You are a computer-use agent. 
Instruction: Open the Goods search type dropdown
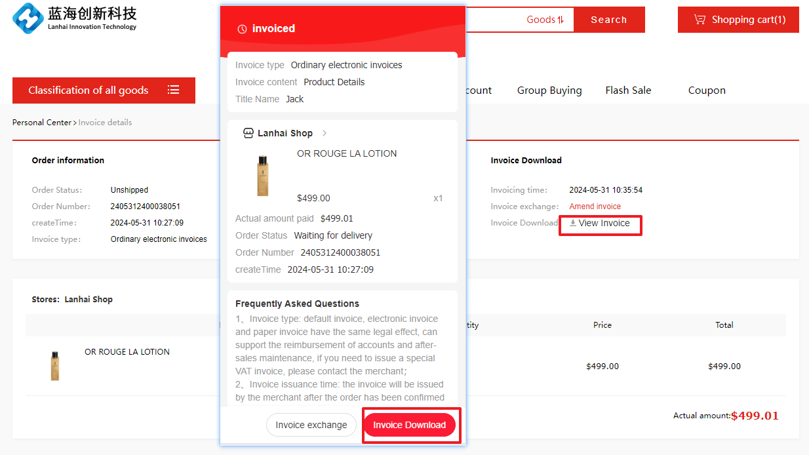pyautogui.click(x=545, y=20)
